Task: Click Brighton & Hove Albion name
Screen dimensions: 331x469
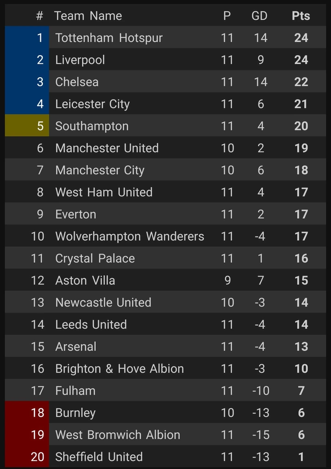Action: pos(120,368)
